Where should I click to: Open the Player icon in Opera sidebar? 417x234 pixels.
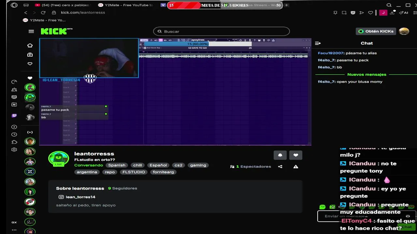click(14, 127)
